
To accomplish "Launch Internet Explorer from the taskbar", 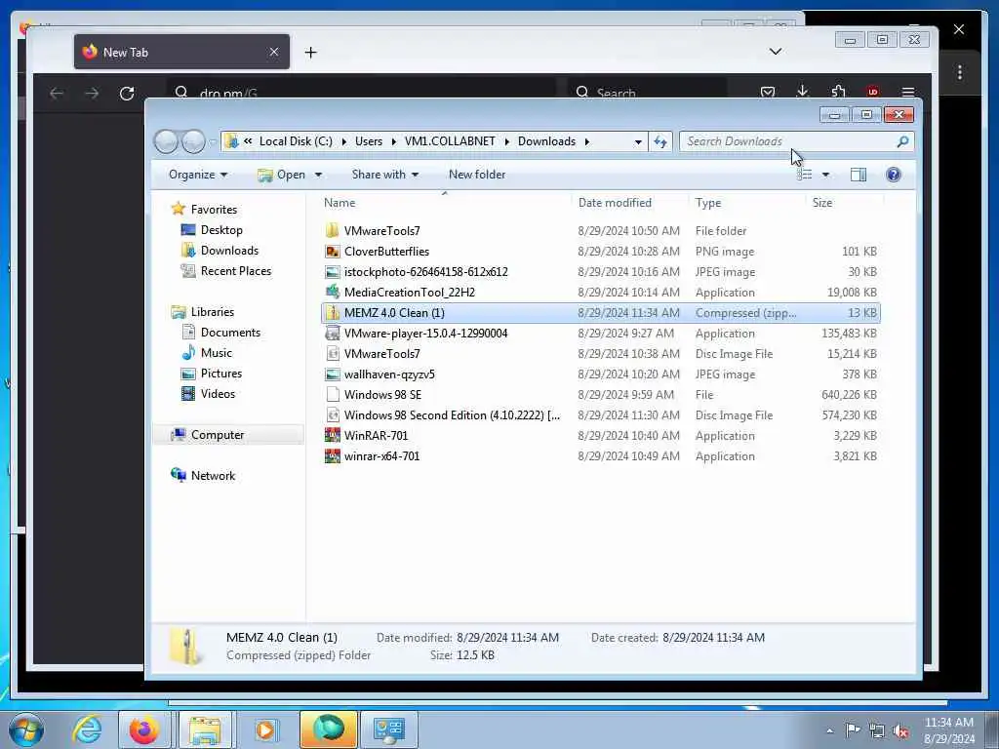I will 87,729.
